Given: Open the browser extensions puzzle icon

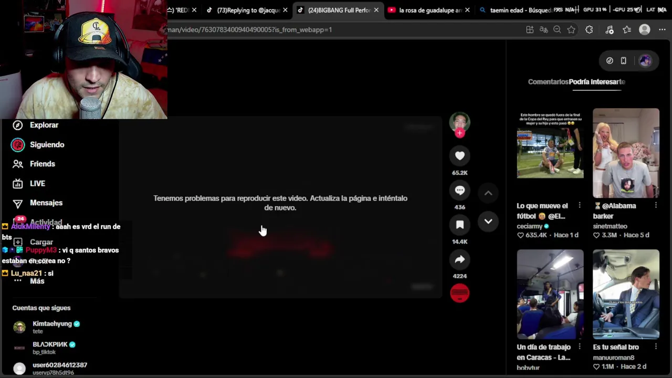Looking at the screenshot, I should point(589,30).
